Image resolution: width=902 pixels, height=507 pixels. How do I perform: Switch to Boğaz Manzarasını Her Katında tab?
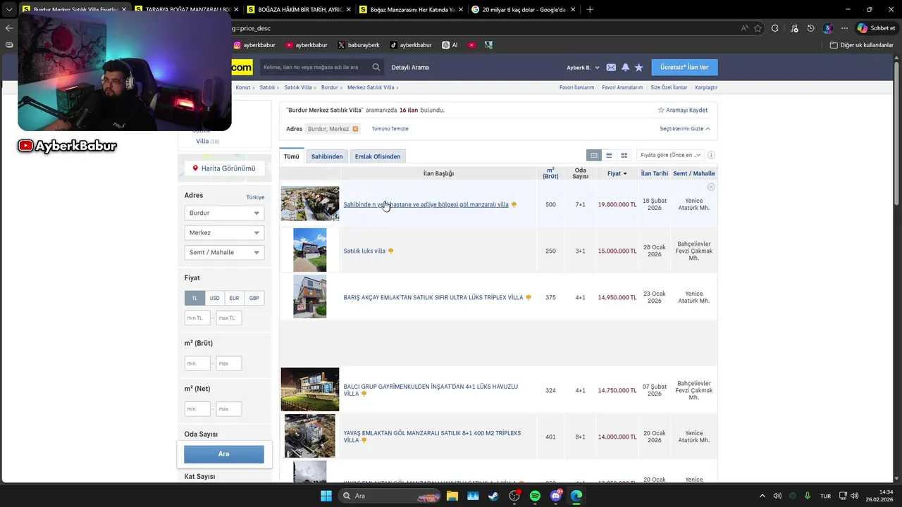click(411, 9)
